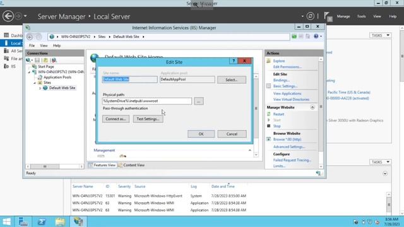Click the OK button in Edit Site
This screenshot has height=227, width=404.
201,134
